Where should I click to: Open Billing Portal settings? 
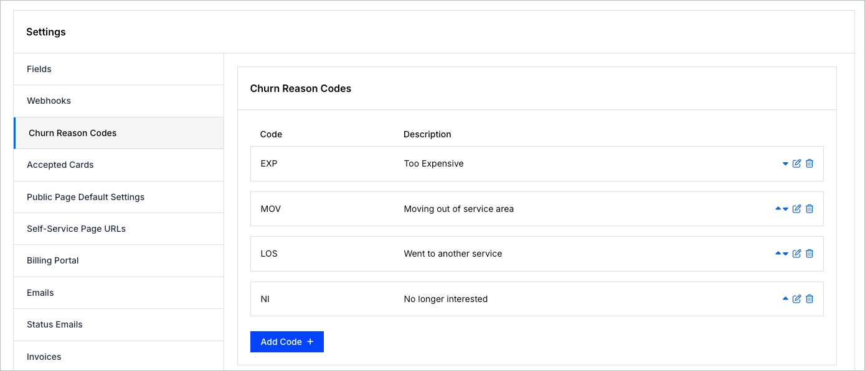[118, 260]
